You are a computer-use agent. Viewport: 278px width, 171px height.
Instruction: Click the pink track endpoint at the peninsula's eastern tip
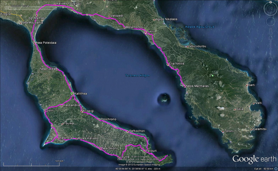click(x=167, y=156)
